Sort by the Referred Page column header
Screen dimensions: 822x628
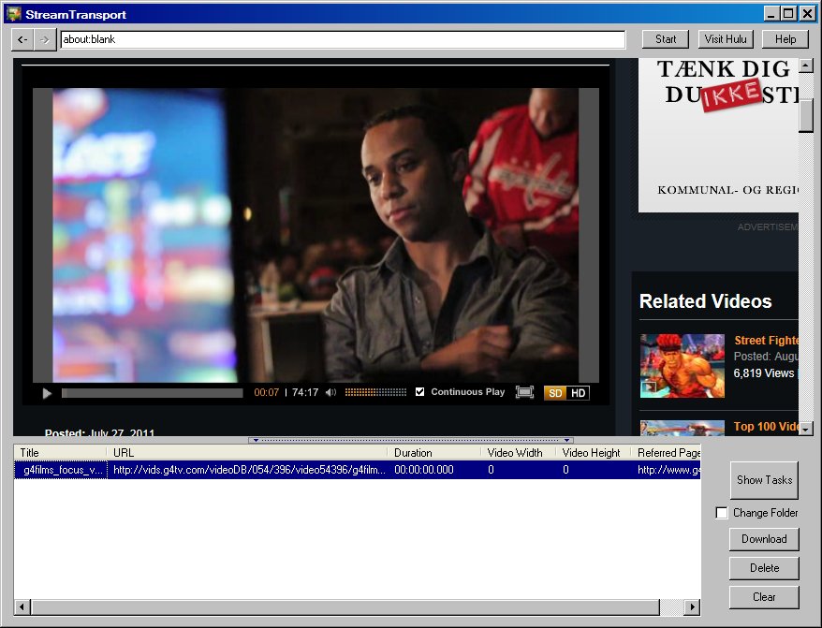[x=666, y=453]
